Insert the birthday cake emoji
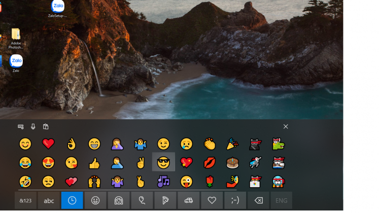Viewport: 379px width, 213px height. click(x=233, y=163)
